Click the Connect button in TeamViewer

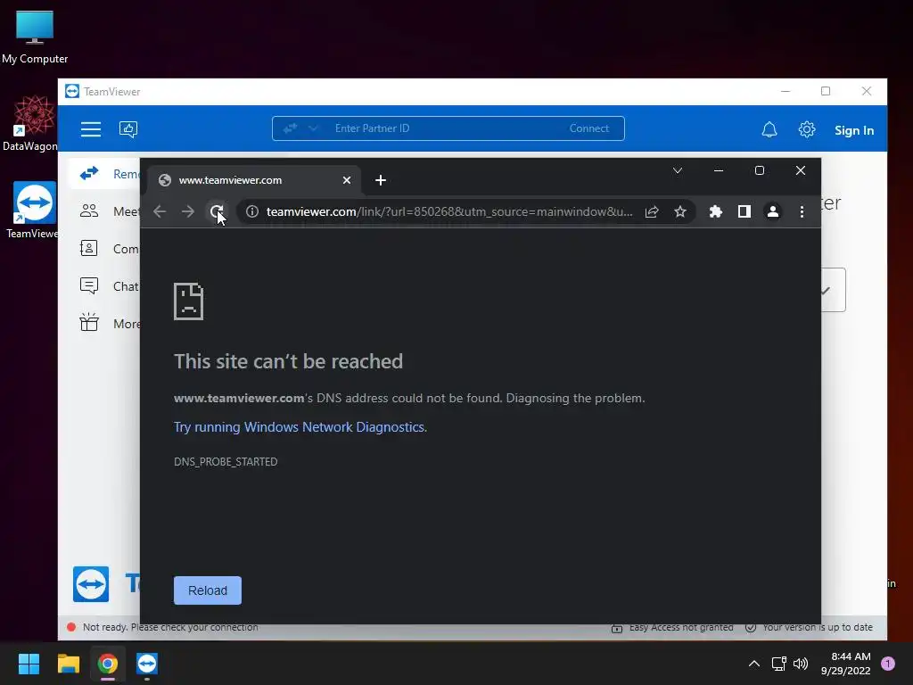(x=588, y=128)
